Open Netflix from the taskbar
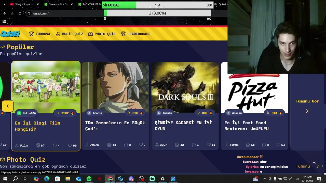 [x=100, y=179]
